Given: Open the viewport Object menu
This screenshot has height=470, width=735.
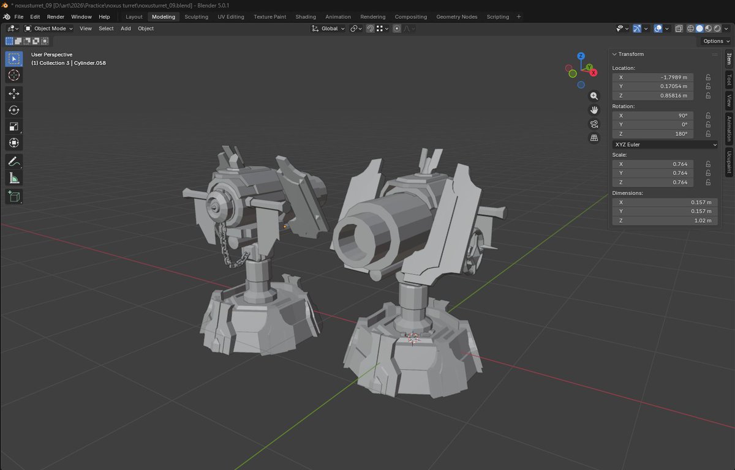Looking at the screenshot, I should click(146, 28).
